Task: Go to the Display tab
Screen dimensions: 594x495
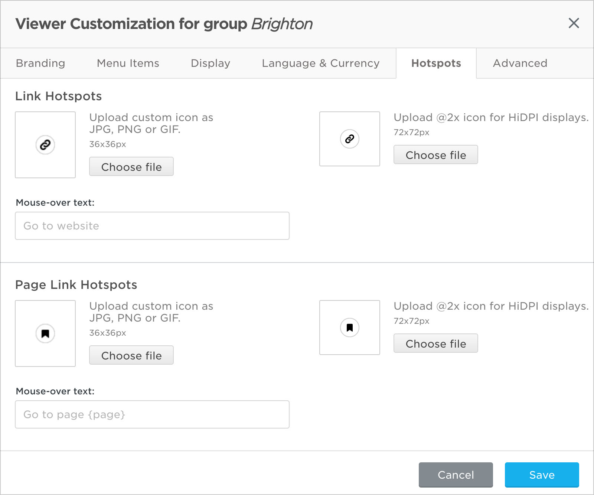Action: pyautogui.click(x=210, y=63)
